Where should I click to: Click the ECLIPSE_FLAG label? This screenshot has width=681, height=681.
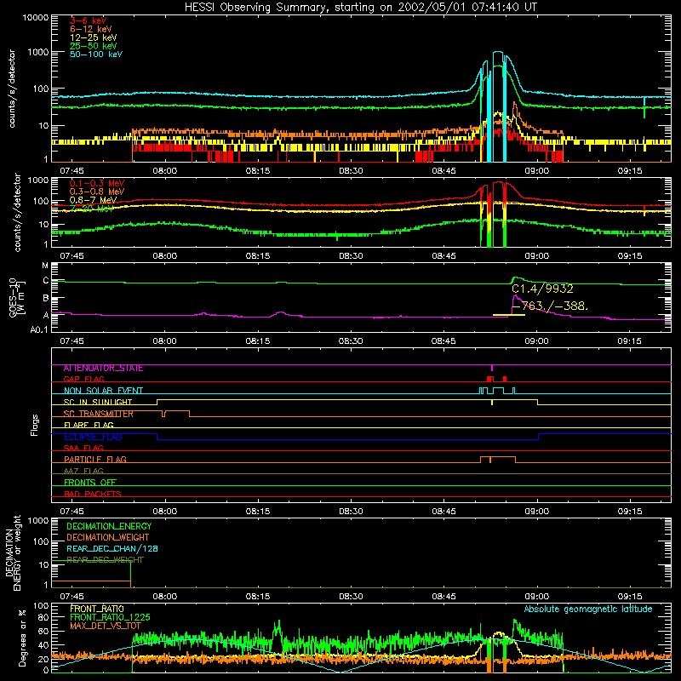(x=93, y=437)
